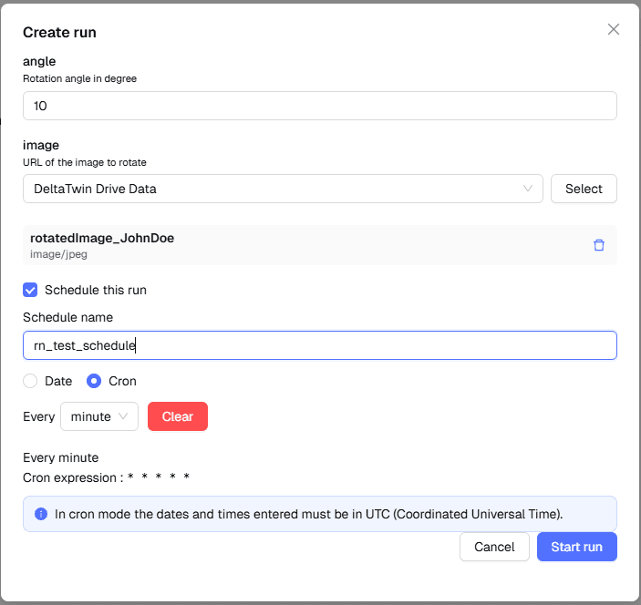Click into the Schedule name field
641x605 pixels.
click(319, 345)
